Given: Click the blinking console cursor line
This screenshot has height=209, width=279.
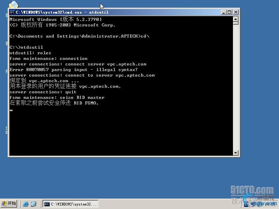Looking at the screenshot, I should 11,110.
